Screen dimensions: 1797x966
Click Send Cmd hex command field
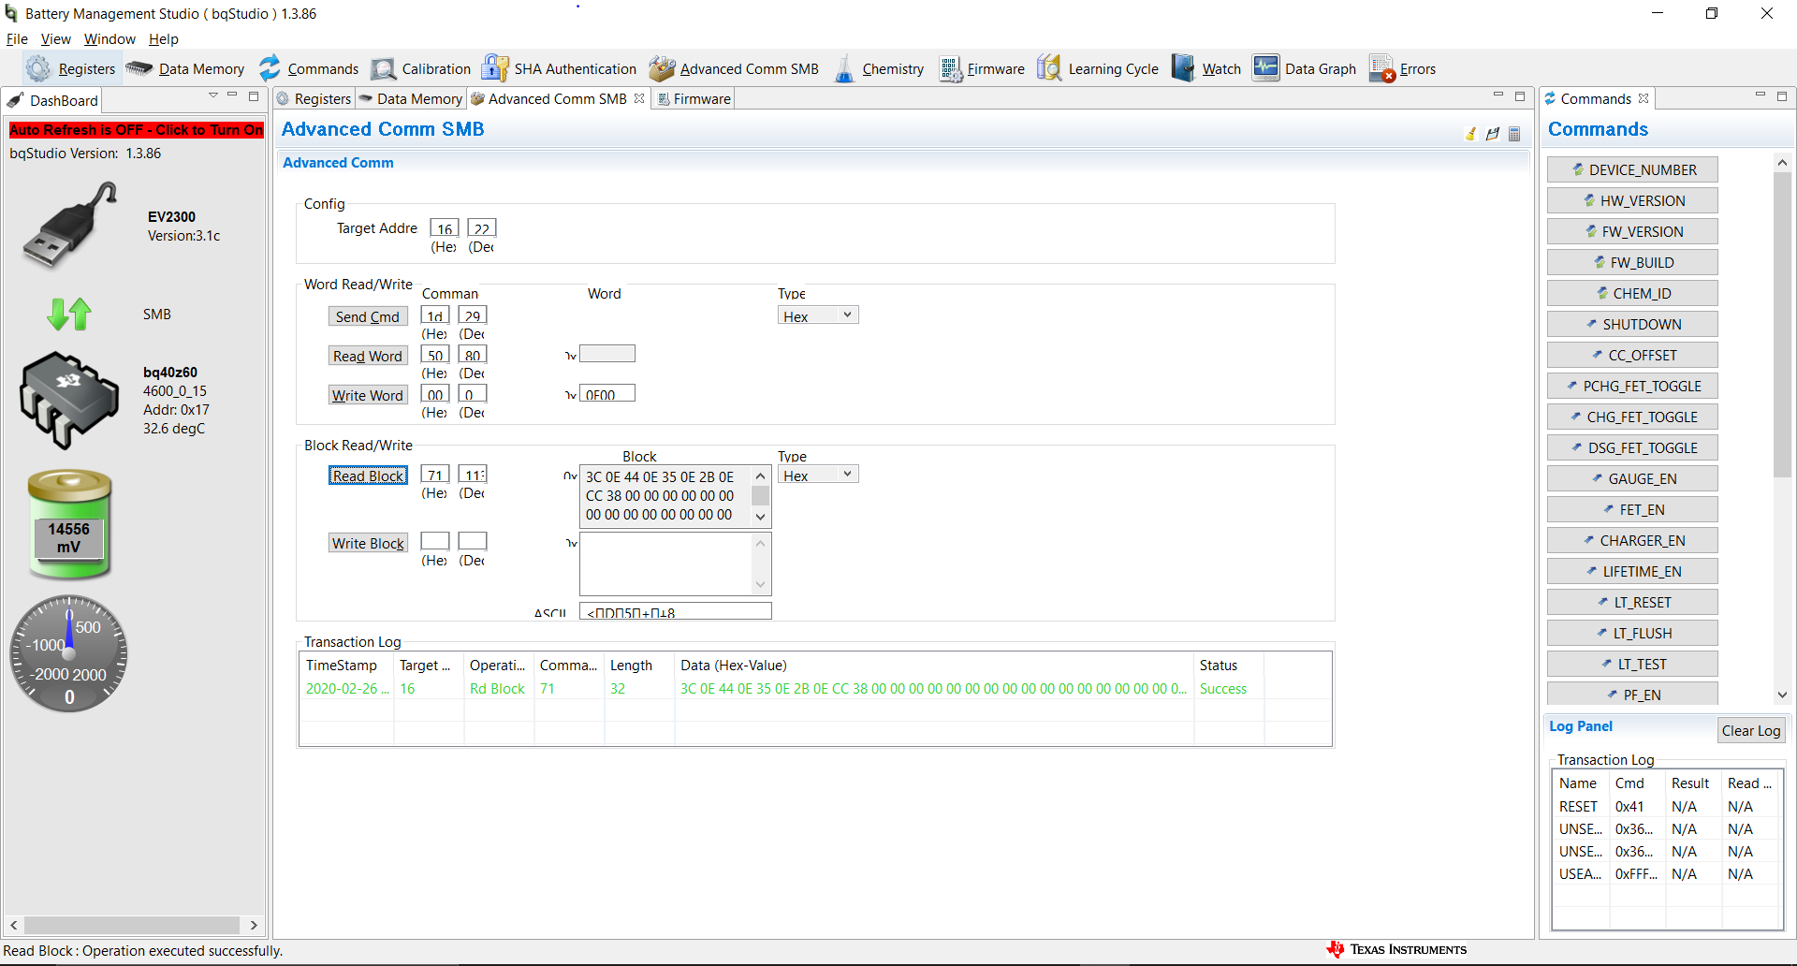coord(435,315)
